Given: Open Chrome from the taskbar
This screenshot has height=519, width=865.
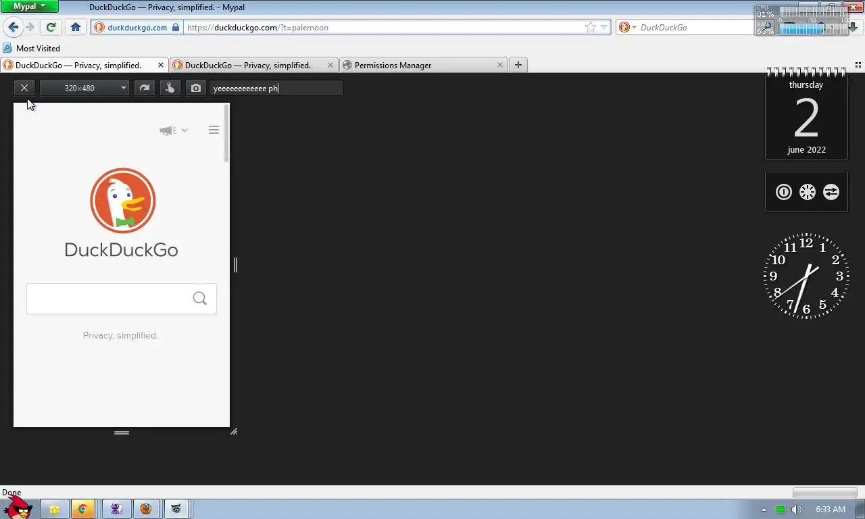Looking at the screenshot, I should (82, 509).
